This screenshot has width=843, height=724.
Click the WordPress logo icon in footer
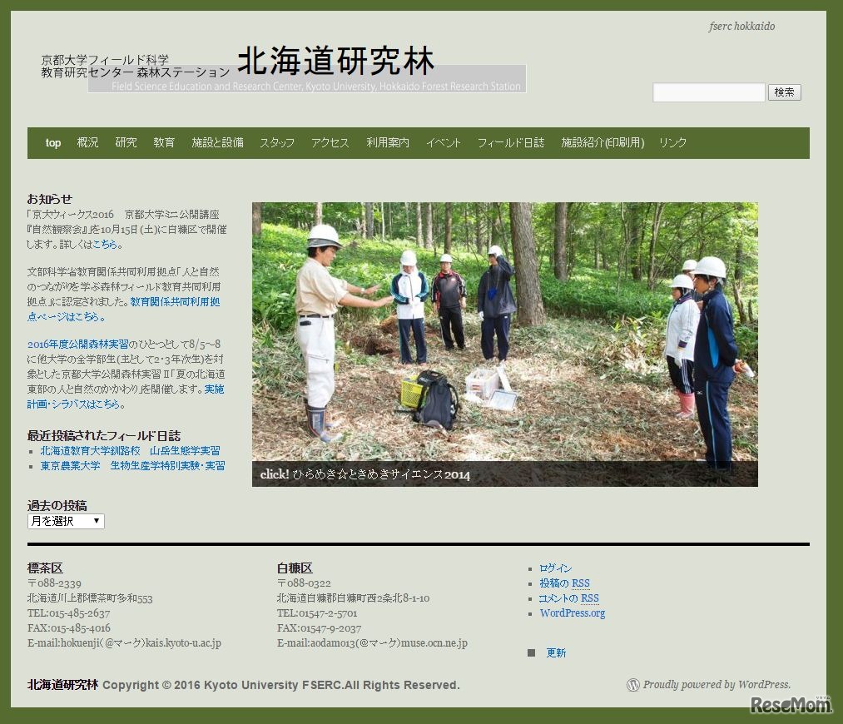(633, 685)
